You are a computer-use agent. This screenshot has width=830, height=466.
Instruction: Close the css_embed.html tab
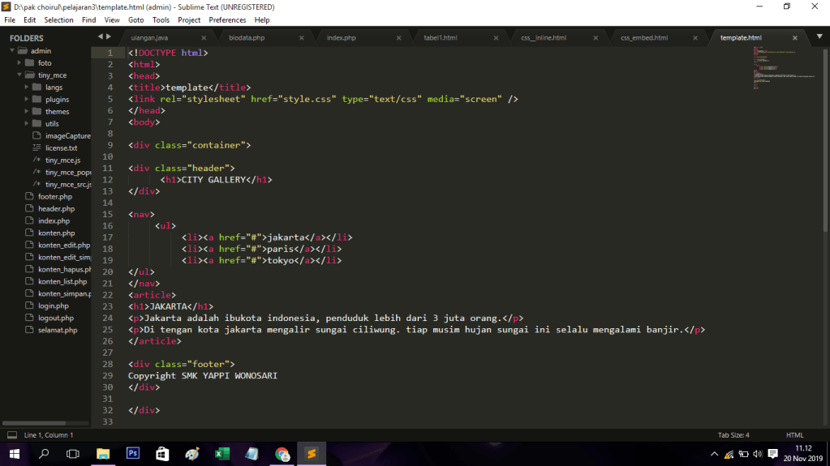(692, 38)
